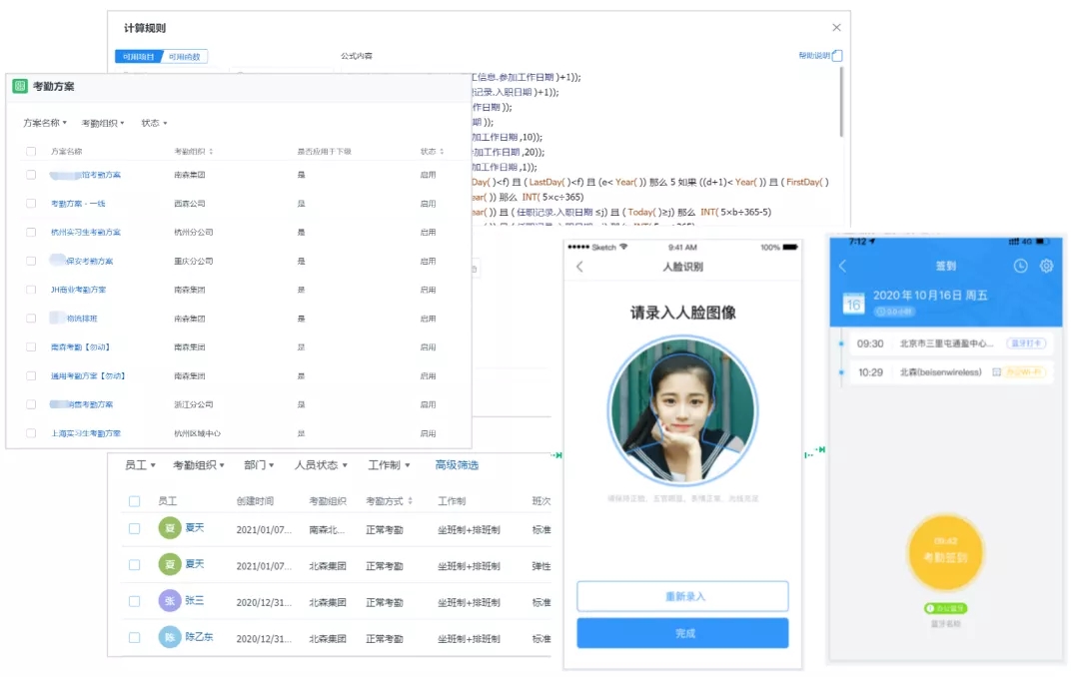The width and height of the screenshot is (1079, 677).
Task: Click 浙江分公司 cell in 考勤方案 table
Action: point(194,404)
